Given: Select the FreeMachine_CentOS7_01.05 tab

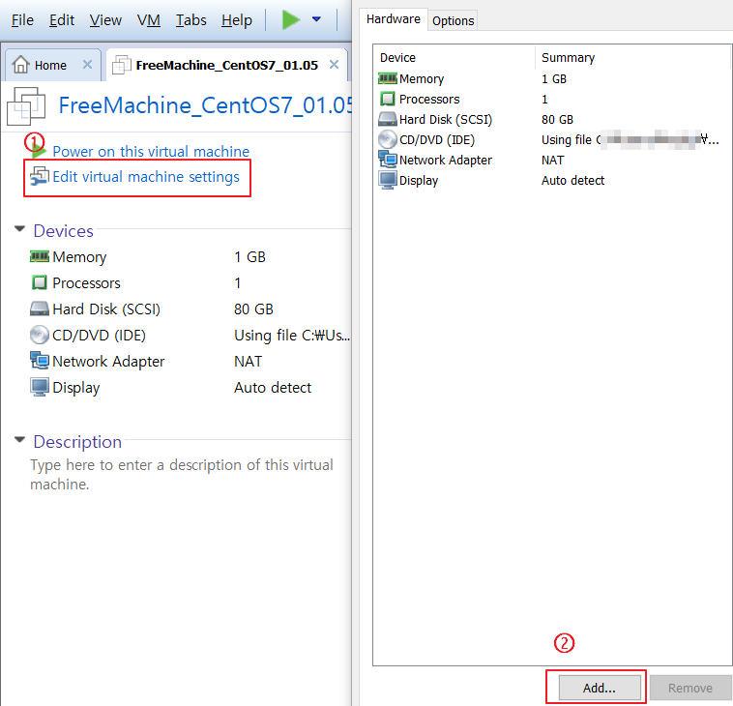Looking at the screenshot, I should [x=226, y=65].
